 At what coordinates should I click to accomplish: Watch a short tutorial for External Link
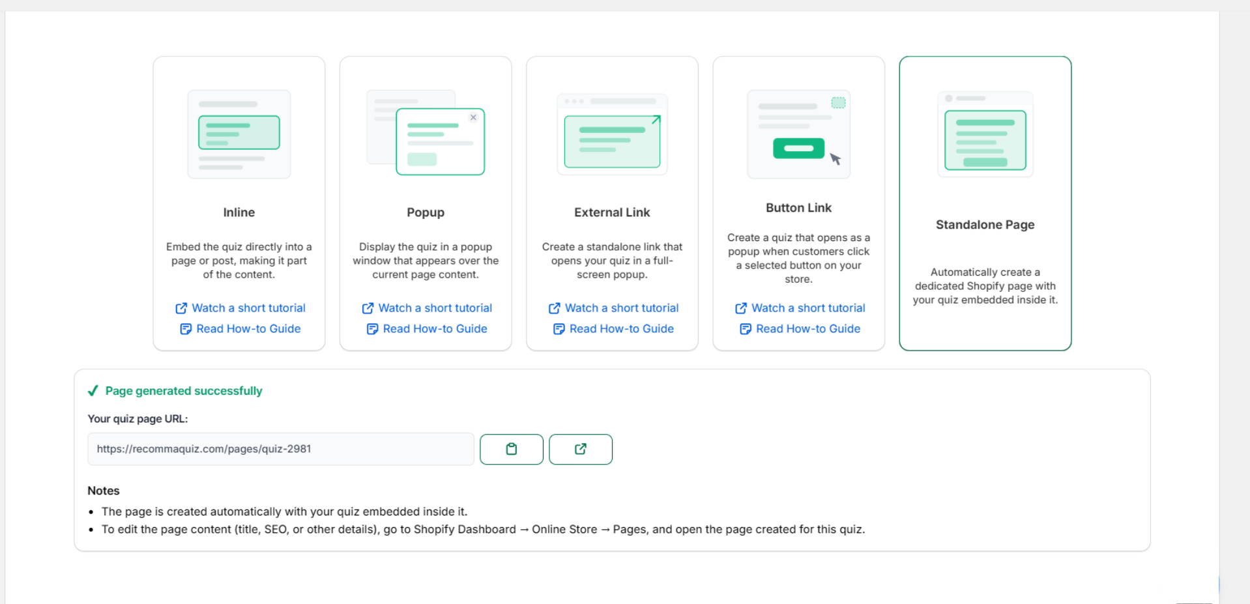(x=613, y=308)
